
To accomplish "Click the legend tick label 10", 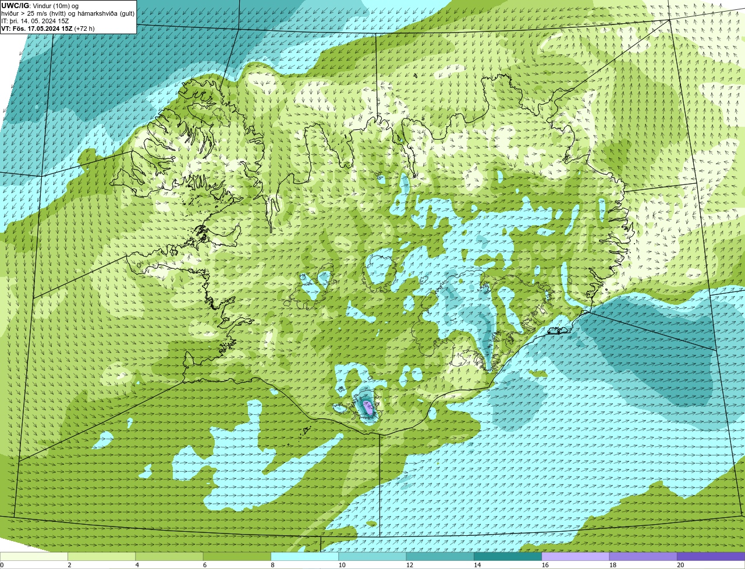I will (x=342, y=565).
